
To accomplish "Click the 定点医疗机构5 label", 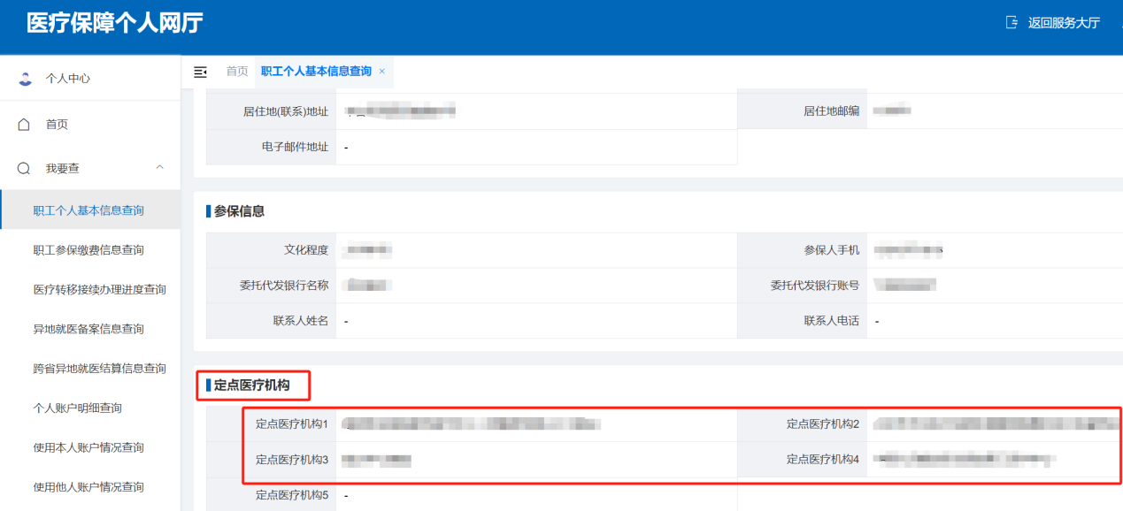I will pyautogui.click(x=292, y=495).
